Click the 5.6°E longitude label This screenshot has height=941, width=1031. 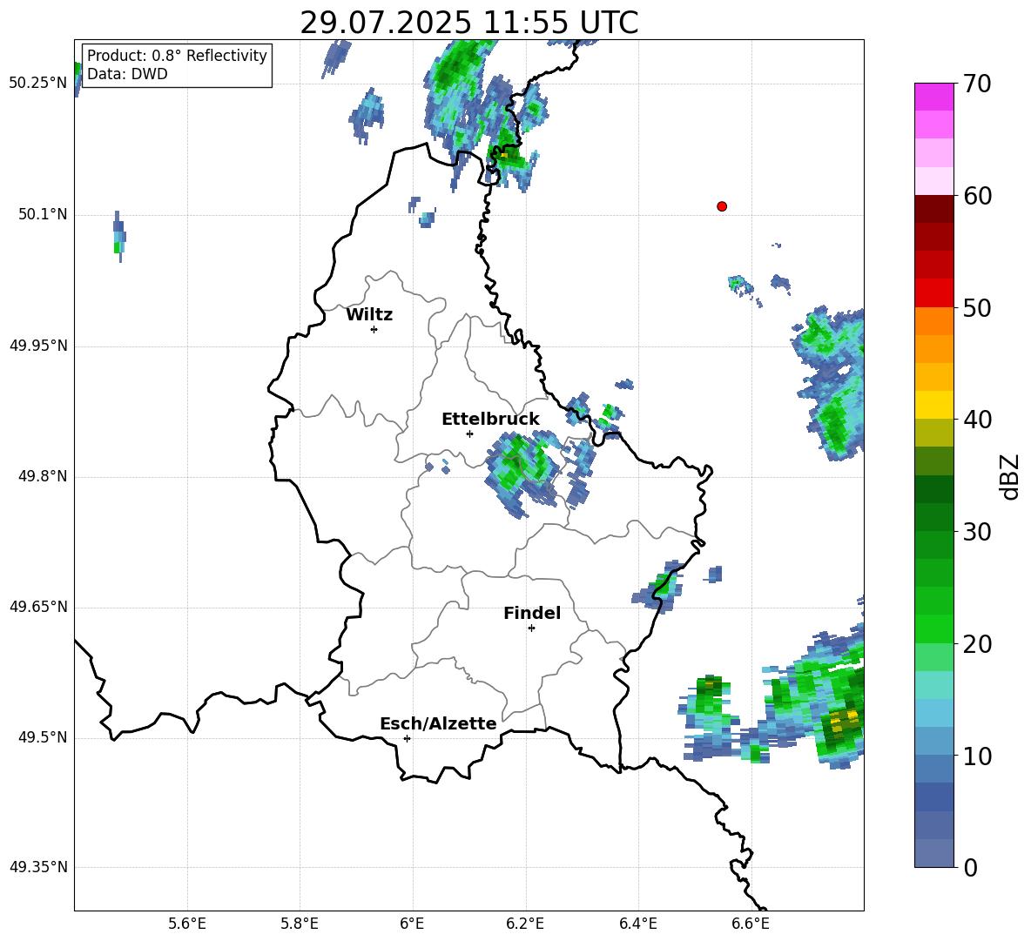pos(187,924)
